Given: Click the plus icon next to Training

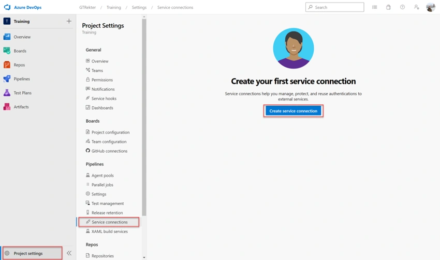Looking at the screenshot, I should click(x=69, y=21).
